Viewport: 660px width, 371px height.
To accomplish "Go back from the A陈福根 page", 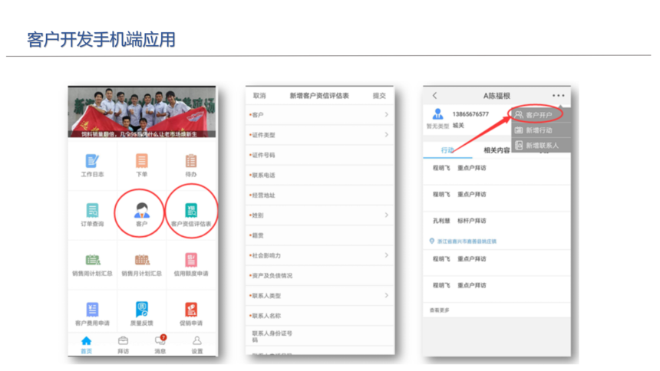I will tap(435, 96).
